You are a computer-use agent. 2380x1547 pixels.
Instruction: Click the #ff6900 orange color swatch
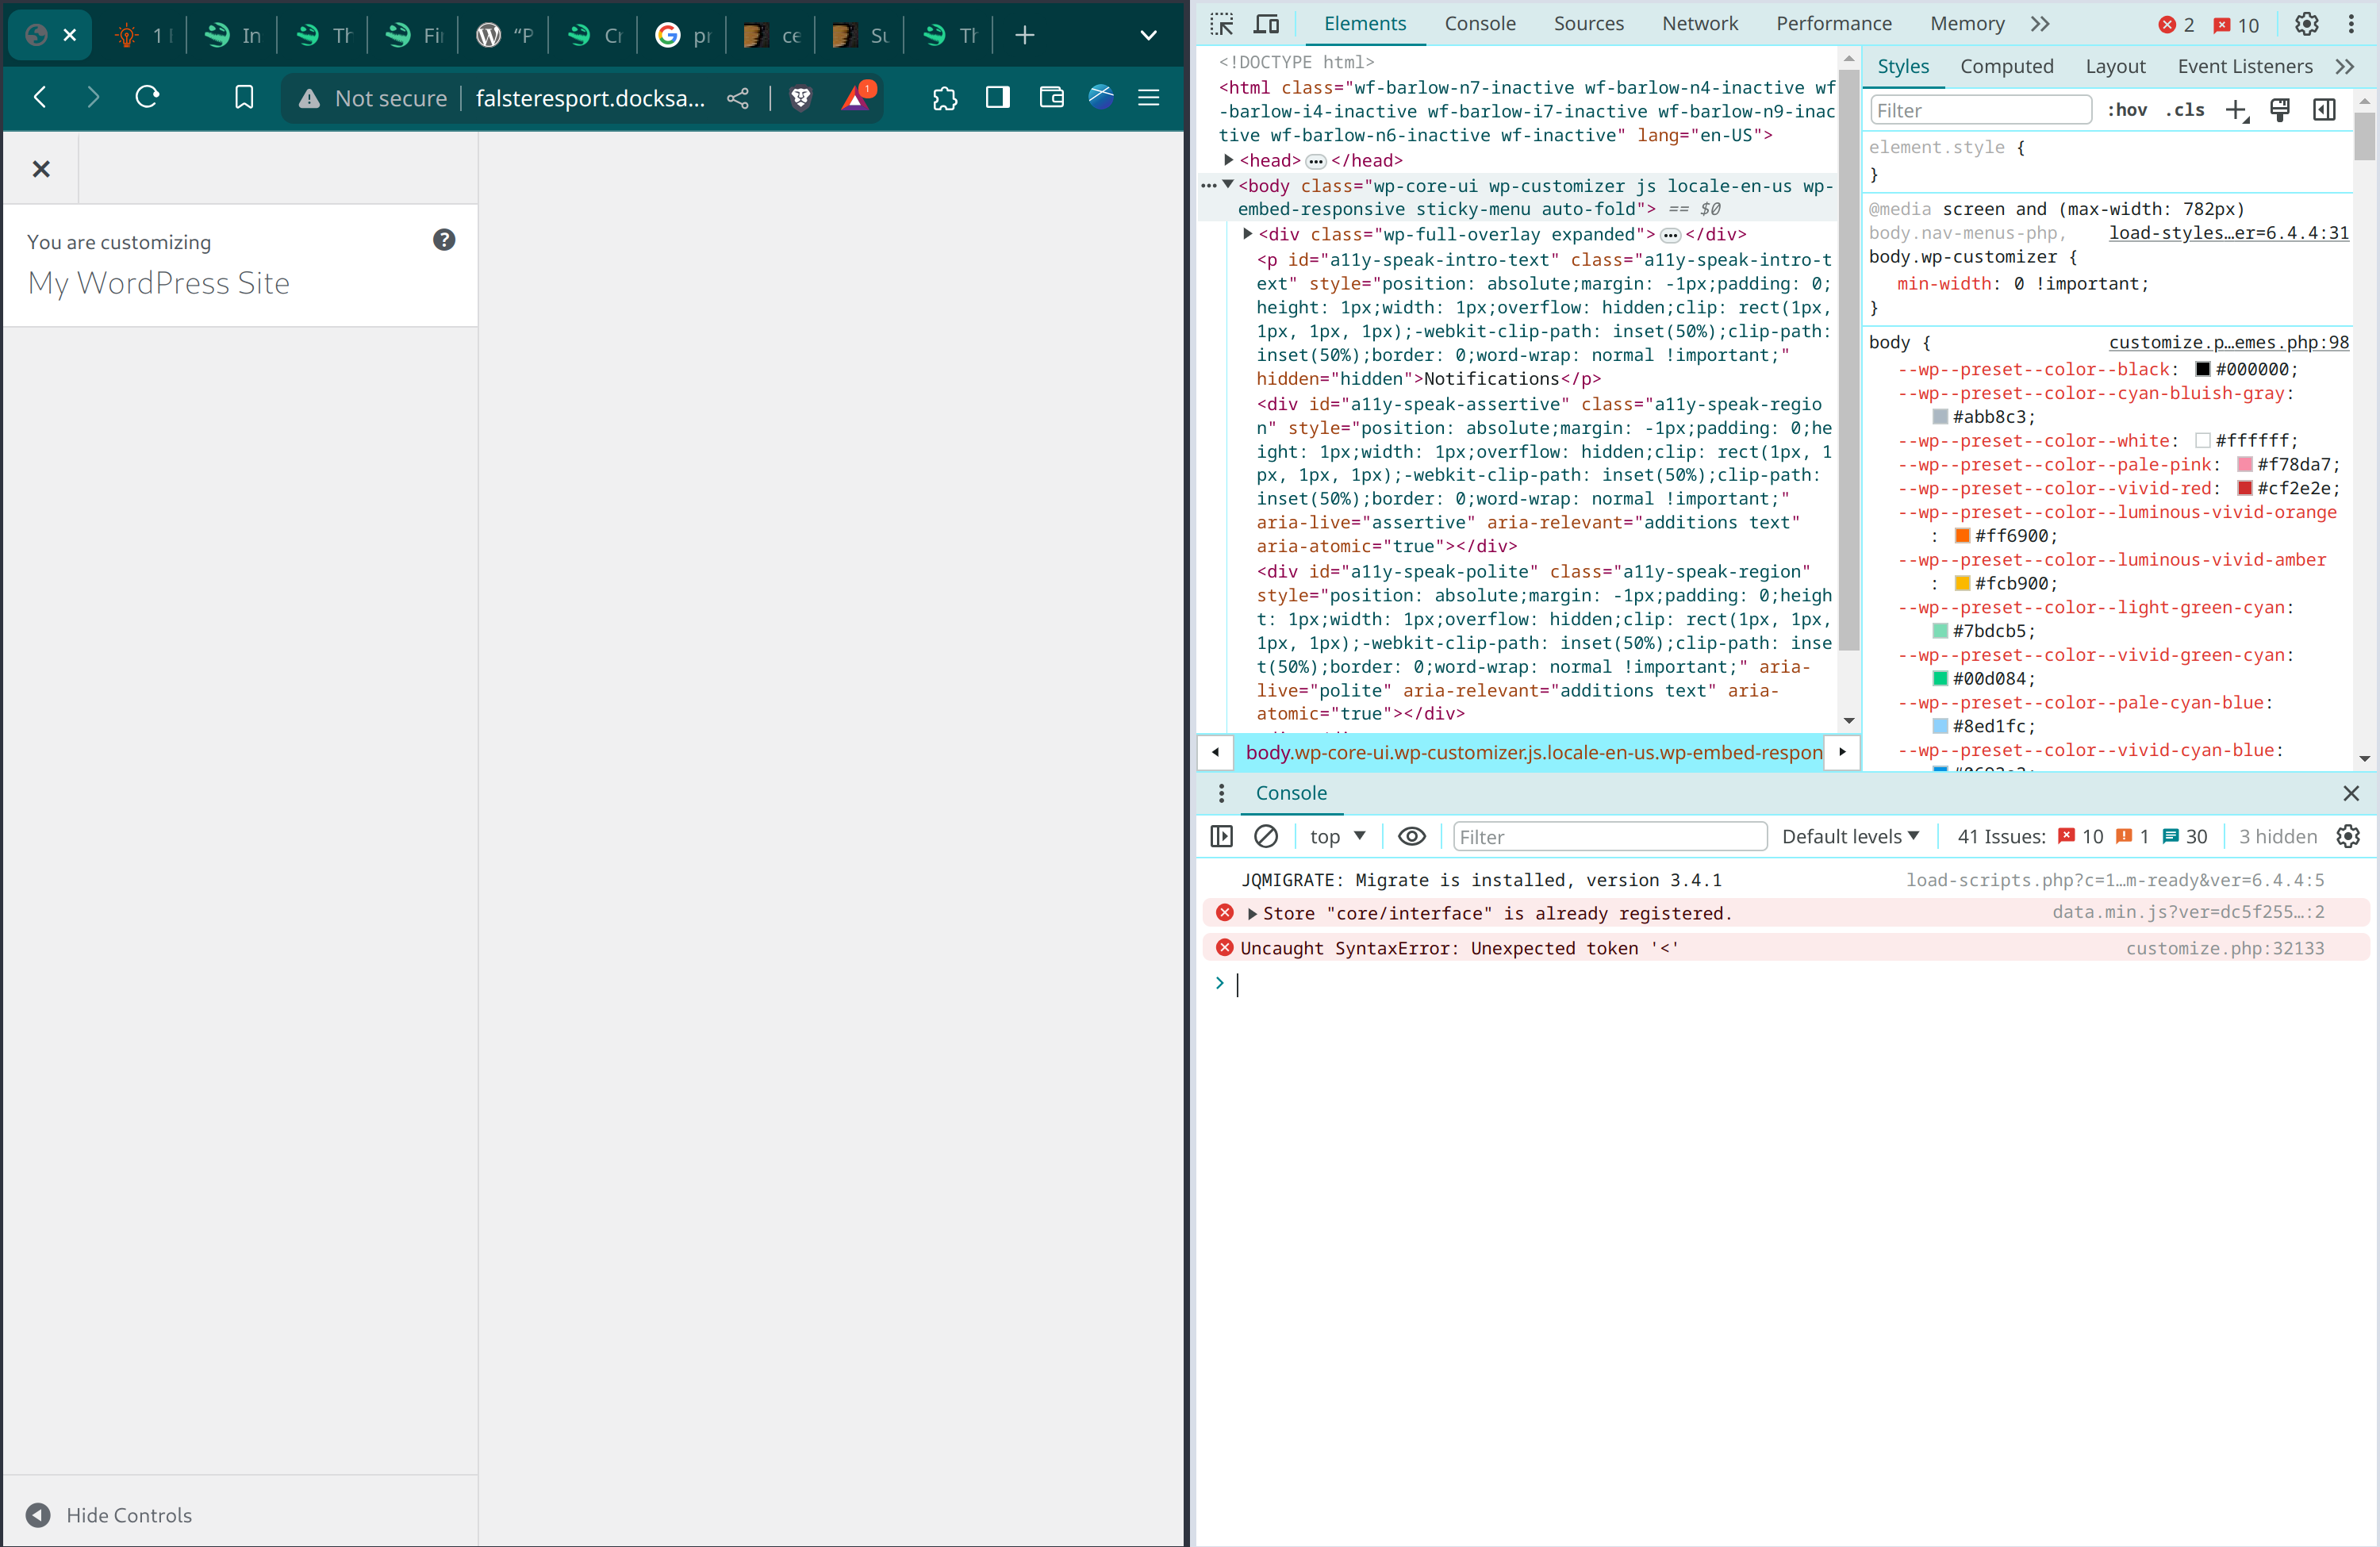click(1962, 536)
